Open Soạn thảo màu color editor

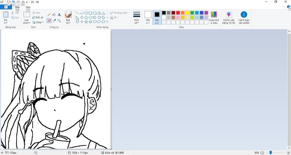214,18
